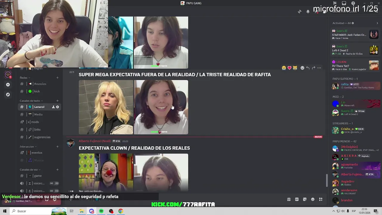This screenshot has height=215, width=382.
Task: Open RV There Yet? activity card
Action: pos(355,65)
